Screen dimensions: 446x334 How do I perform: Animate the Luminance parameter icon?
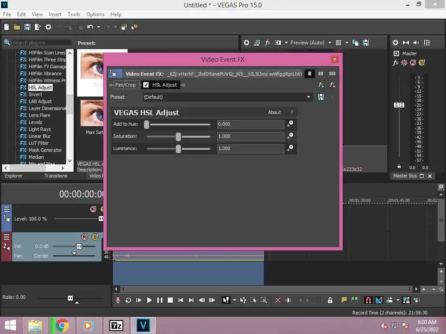290,148
